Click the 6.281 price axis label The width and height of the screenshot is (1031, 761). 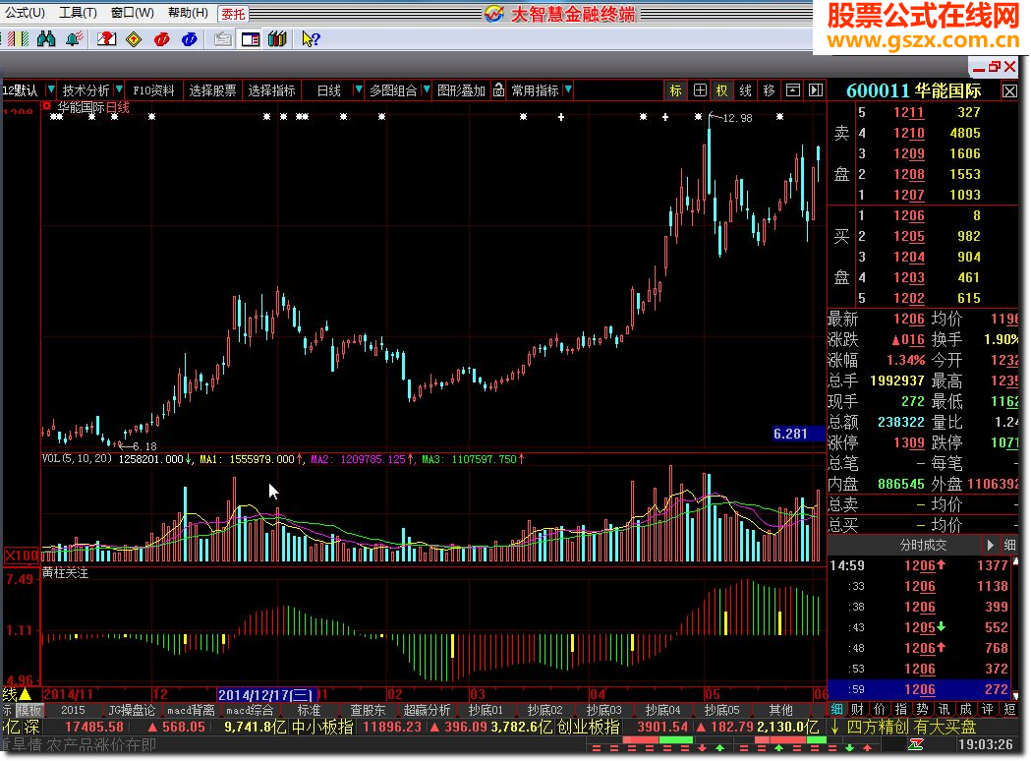[x=798, y=435]
